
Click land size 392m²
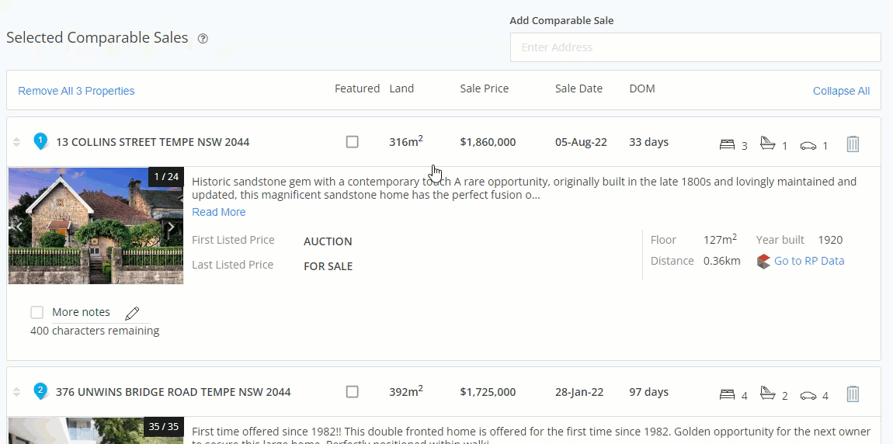tap(406, 391)
